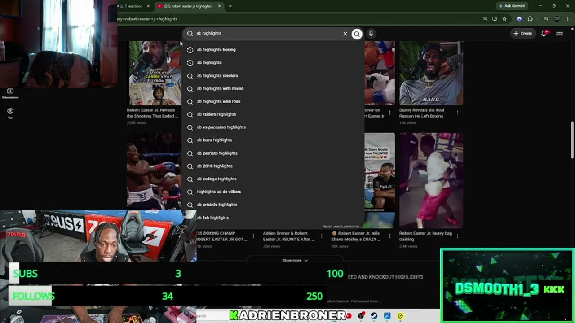The width and height of the screenshot is (575, 323).
Task: Choose suggestion 'ab 2018 highlights'
Action: pyautogui.click(x=273, y=166)
